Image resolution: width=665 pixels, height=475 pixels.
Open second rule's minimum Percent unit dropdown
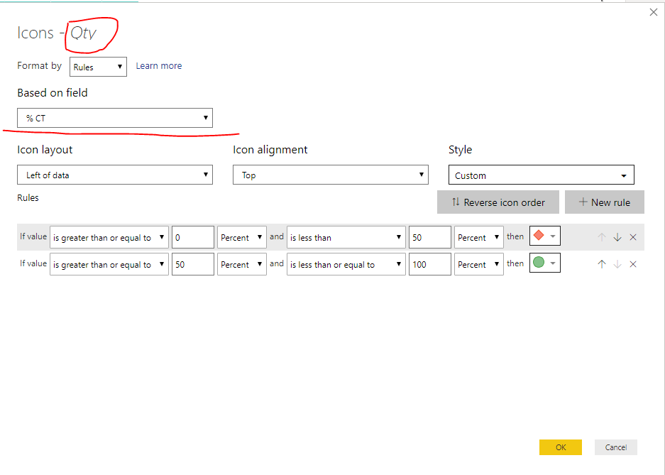pos(242,264)
